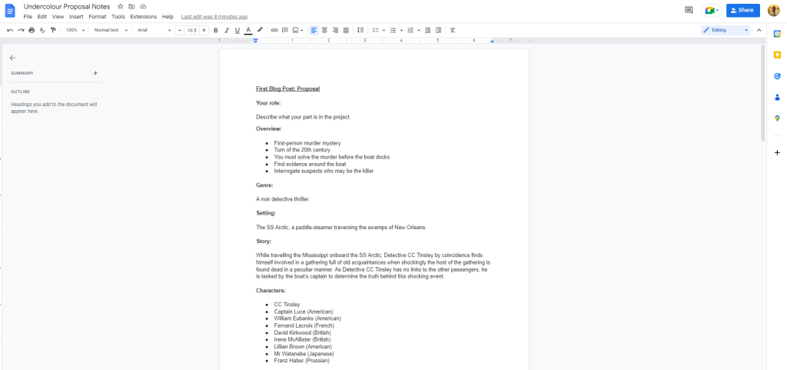The image size is (787, 370).
Task: Open the Extensions menu
Action: [143, 16]
